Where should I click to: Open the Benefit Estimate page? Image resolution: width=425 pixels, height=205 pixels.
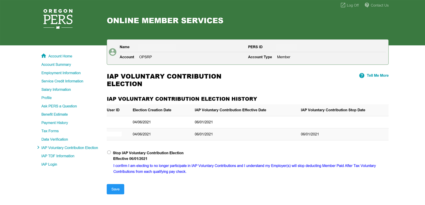coord(54,114)
